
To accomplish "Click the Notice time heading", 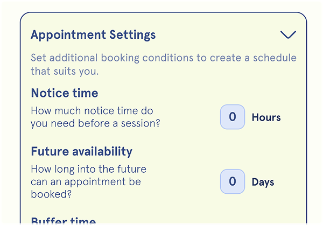I will (x=65, y=93).
